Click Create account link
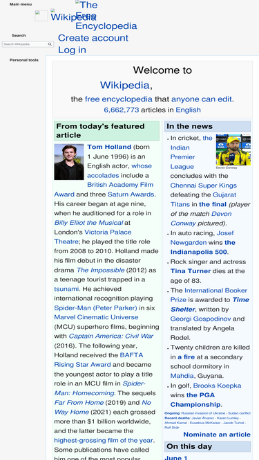This screenshot has height=460, width=259. [93, 38]
